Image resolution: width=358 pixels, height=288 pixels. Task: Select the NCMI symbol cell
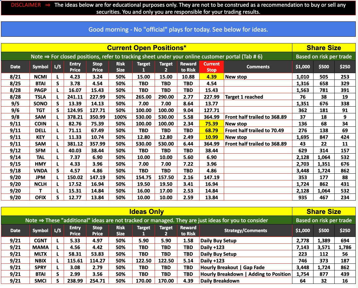tap(40, 77)
